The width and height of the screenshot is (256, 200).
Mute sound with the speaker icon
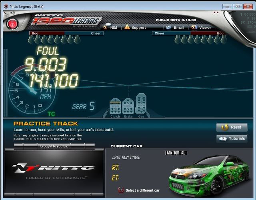[12, 13]
